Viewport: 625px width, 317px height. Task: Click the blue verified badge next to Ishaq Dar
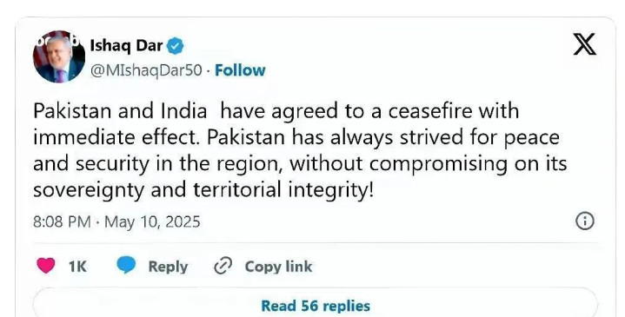coord(175,46)
